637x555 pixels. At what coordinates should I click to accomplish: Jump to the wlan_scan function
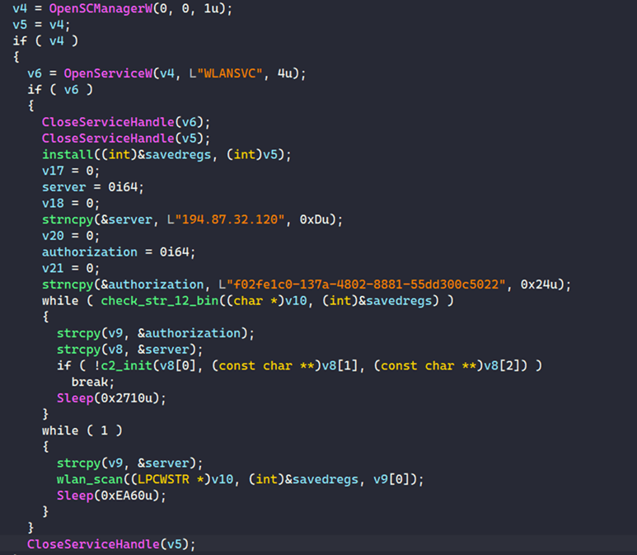(x=90, y=479)
